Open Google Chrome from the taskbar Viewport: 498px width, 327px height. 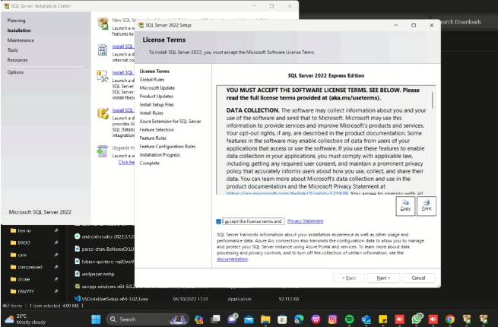coord(450,319)
